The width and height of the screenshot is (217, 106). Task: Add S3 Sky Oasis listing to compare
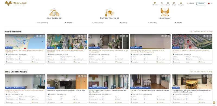(x=204, y=36)
